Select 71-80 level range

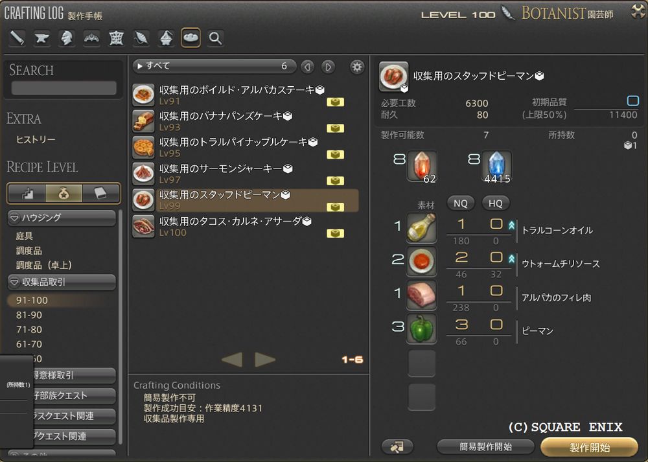tap(29, 329)
